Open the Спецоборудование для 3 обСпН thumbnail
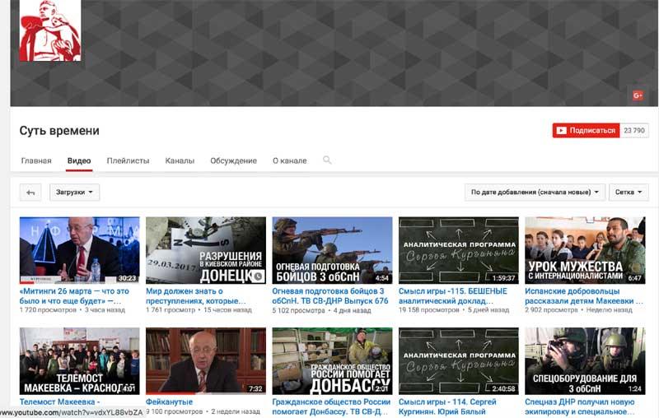The image size is (659, 418). [584, 360]
